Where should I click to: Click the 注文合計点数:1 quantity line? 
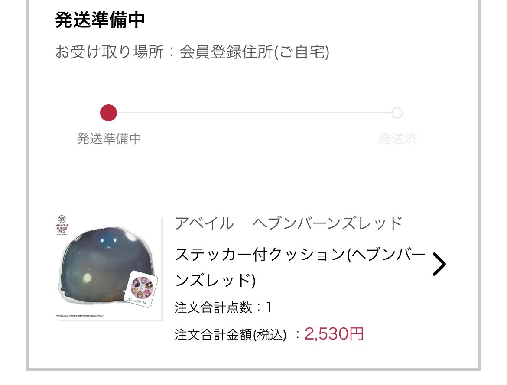click(223, 307)
